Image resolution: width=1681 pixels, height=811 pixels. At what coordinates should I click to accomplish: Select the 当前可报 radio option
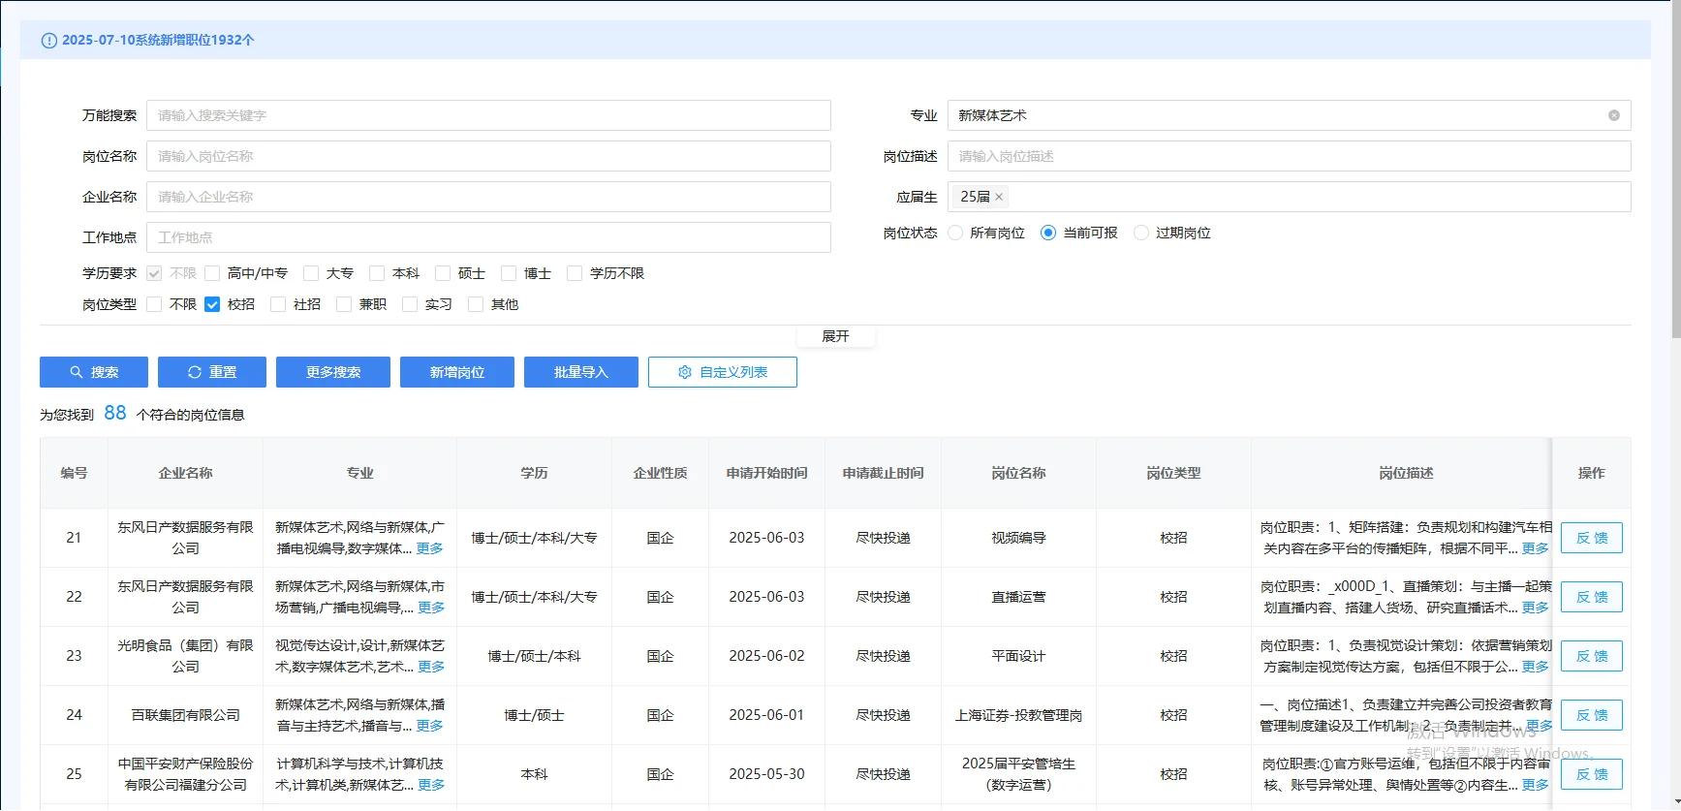point(1048,233)
